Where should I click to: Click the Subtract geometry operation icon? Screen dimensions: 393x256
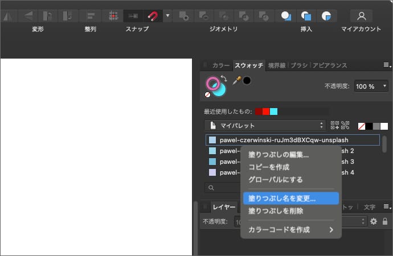[204, 15]
